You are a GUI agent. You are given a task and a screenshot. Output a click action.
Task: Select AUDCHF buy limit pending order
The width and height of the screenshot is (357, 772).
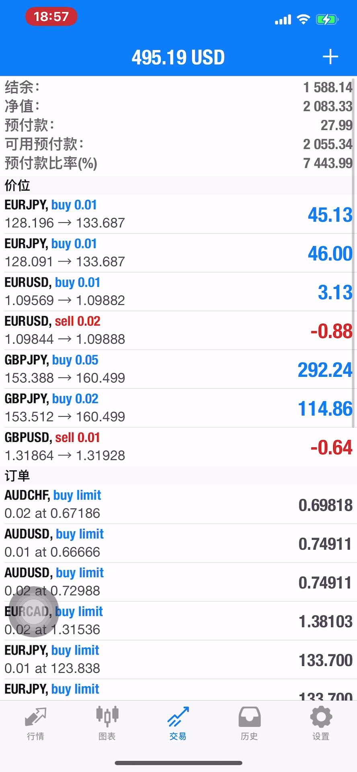[x=178, y=504]
